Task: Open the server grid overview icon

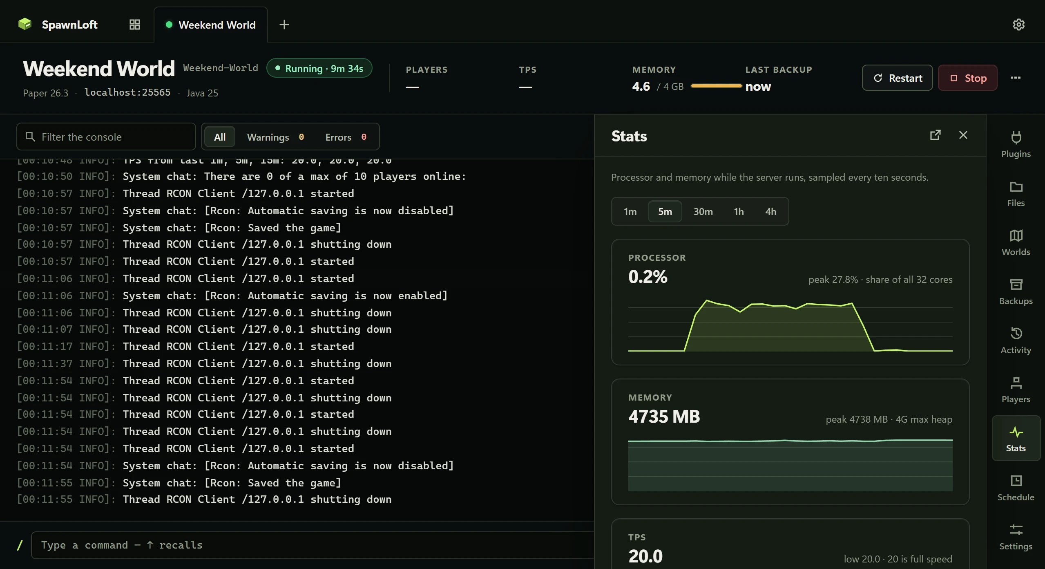Action: [135, 25]
